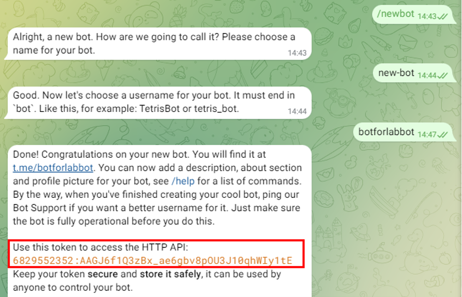Click the 14:43 timestamp on bot reply

point(297,53)
